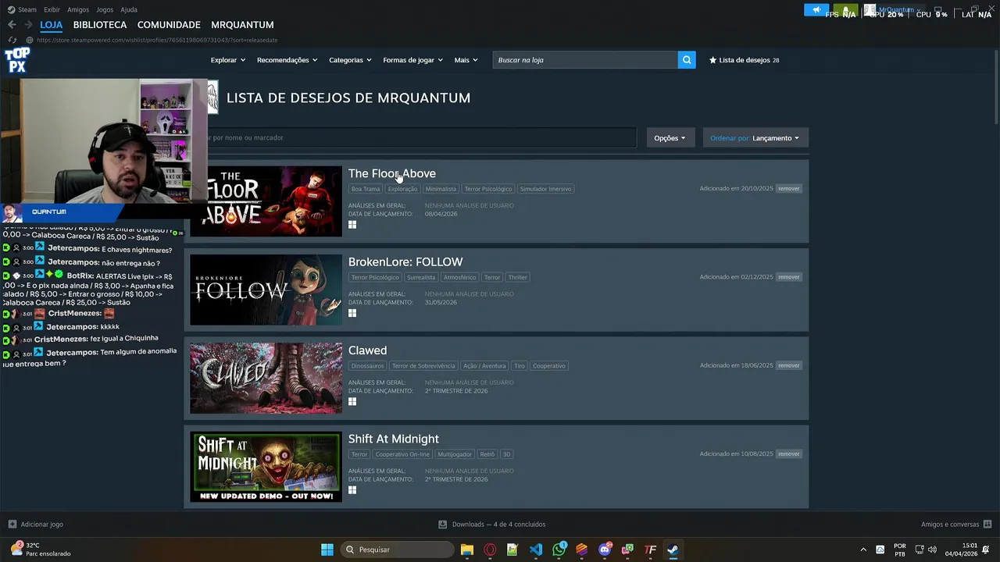The width and height of the screenshot is (1000, 562).
Task: Switch to the COMUNIDADE tab
Action: [x=169, y=25]
